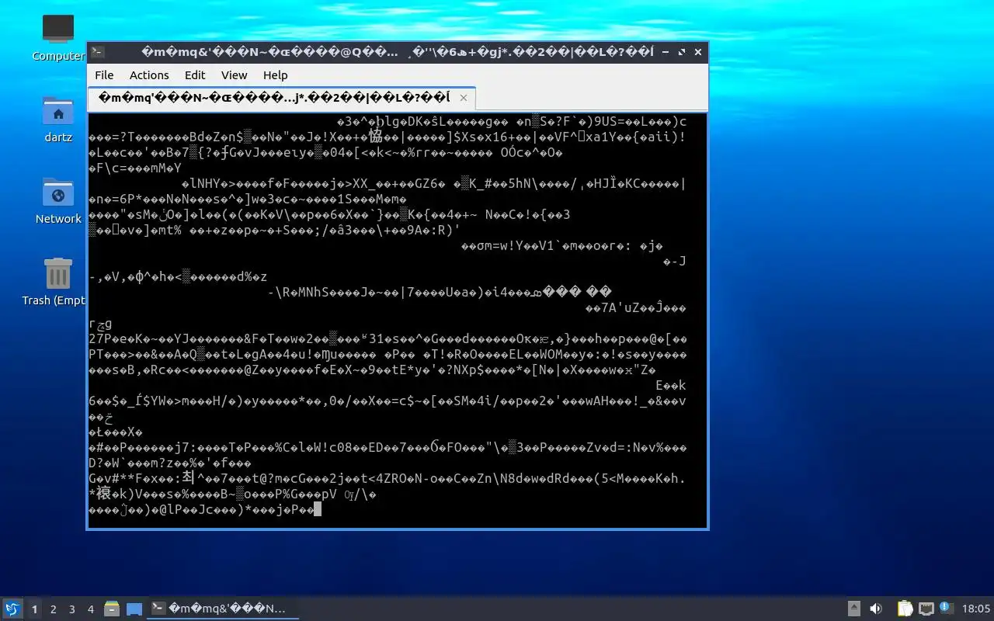Open the View menu

tap(234, 75)
